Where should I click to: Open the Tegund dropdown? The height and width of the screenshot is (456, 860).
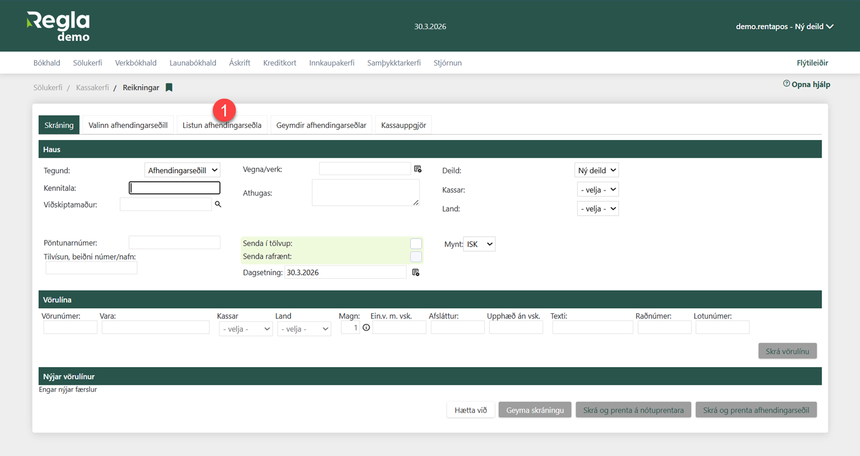click(182, 170)
